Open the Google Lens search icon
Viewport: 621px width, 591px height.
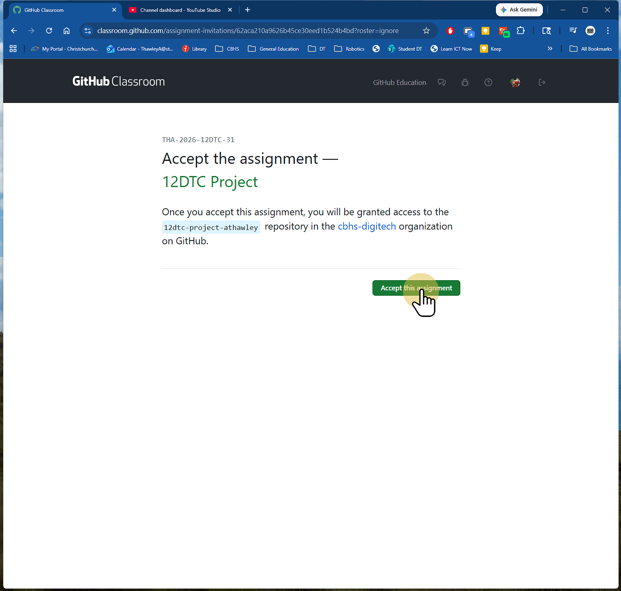(x=547, y=31)
